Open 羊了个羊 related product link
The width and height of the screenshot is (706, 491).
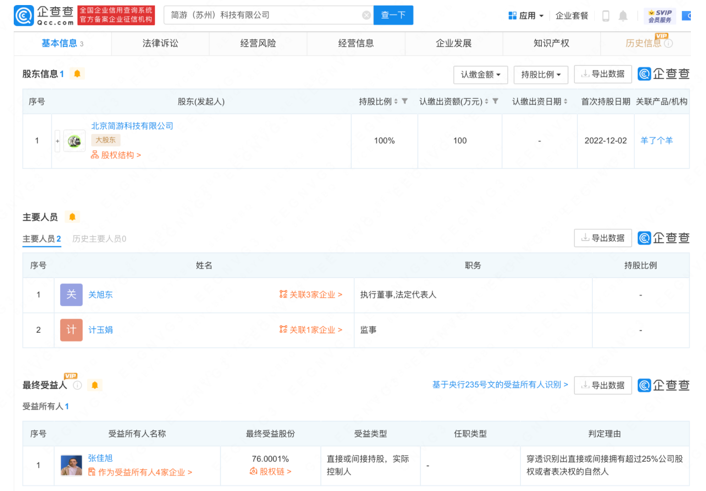pyautogui.click(x=656, y=141)
